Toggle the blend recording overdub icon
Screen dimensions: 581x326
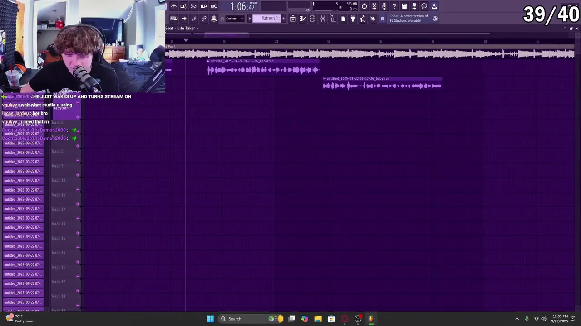204,6
